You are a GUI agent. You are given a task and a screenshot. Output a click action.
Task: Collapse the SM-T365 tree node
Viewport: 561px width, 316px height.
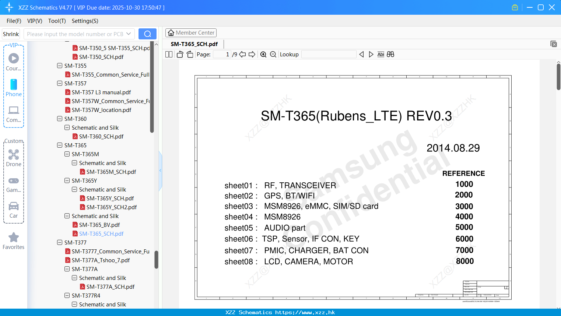pyautogui.click(x=60, y=145)
